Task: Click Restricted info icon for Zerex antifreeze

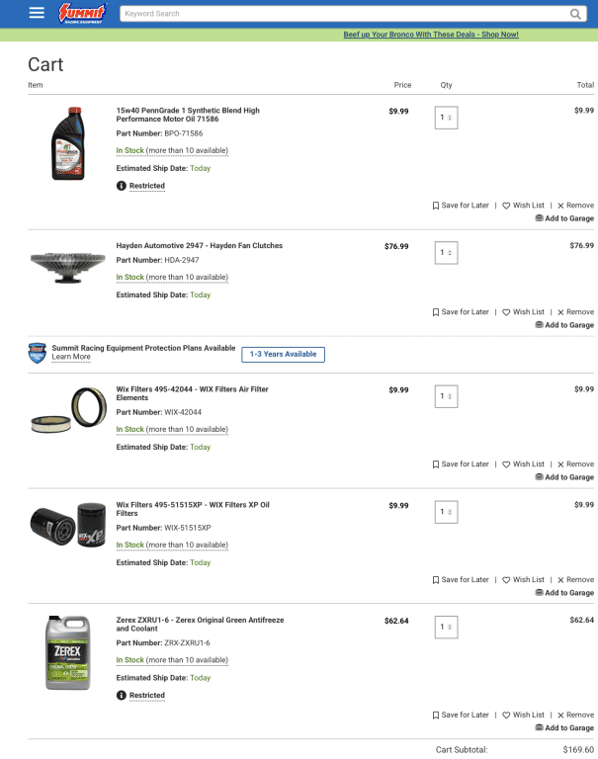Action: (x=122, y=696)
